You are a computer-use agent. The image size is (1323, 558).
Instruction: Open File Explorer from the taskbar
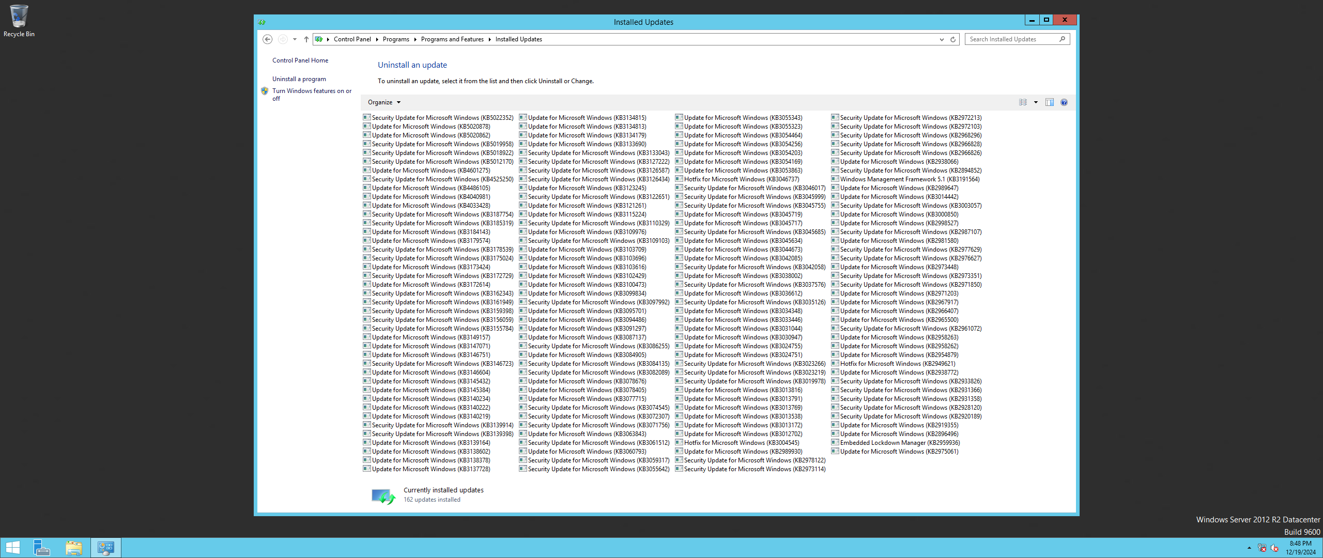coord(74,548)
